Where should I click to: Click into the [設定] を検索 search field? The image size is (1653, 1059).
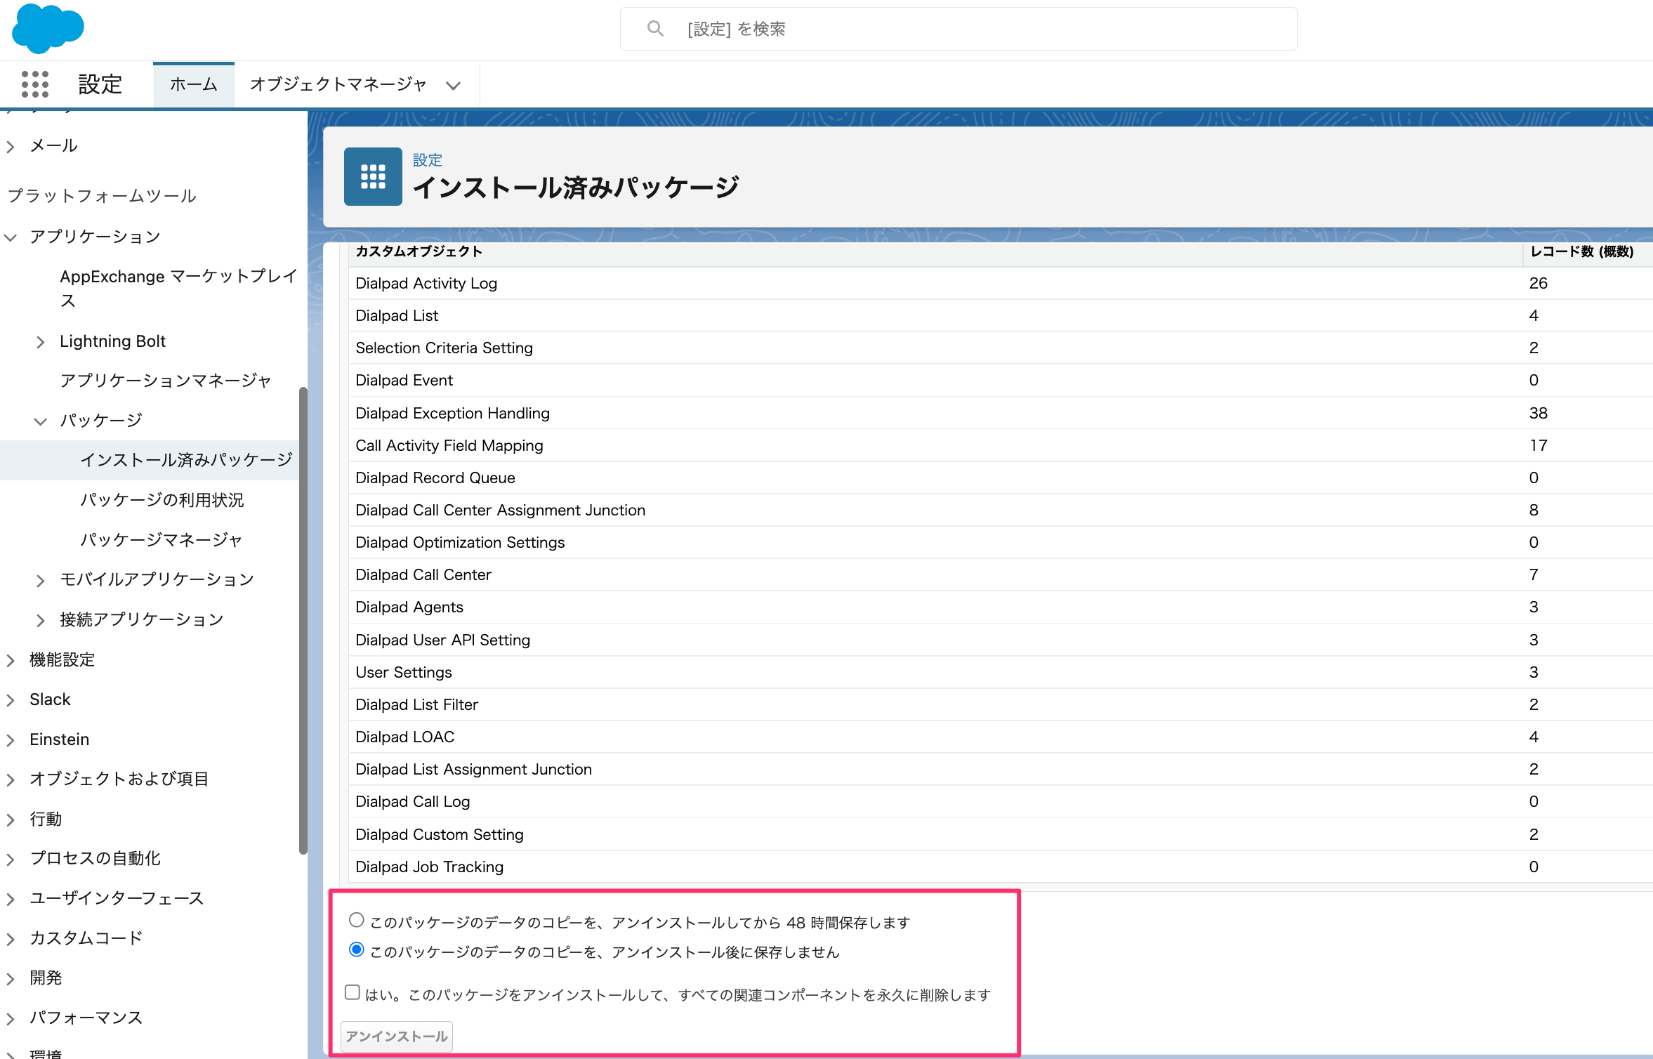point(959,29)
